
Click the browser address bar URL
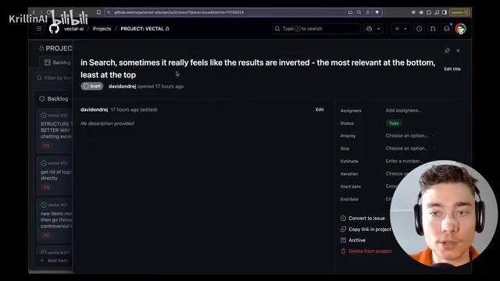[x=179, y=12]
